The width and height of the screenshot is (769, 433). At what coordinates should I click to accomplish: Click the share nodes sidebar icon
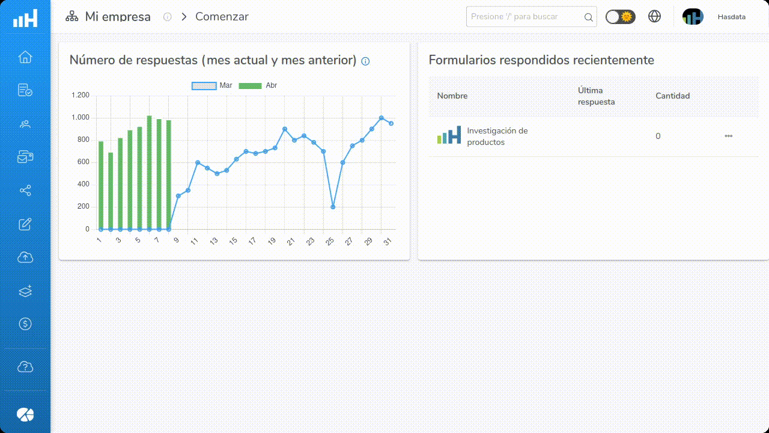pyautogui.click(x=25, y=191)
